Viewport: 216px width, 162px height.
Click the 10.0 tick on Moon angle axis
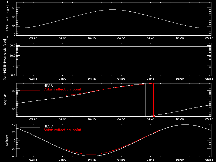click(12, 56)
